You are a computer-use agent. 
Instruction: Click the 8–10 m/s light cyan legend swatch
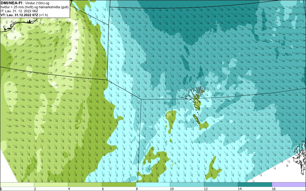point(153,184)
